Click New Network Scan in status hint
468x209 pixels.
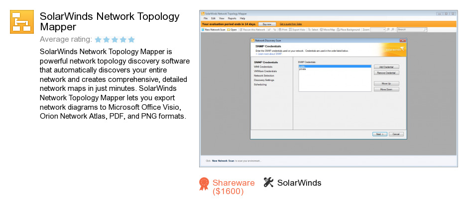tap(223, 161)
